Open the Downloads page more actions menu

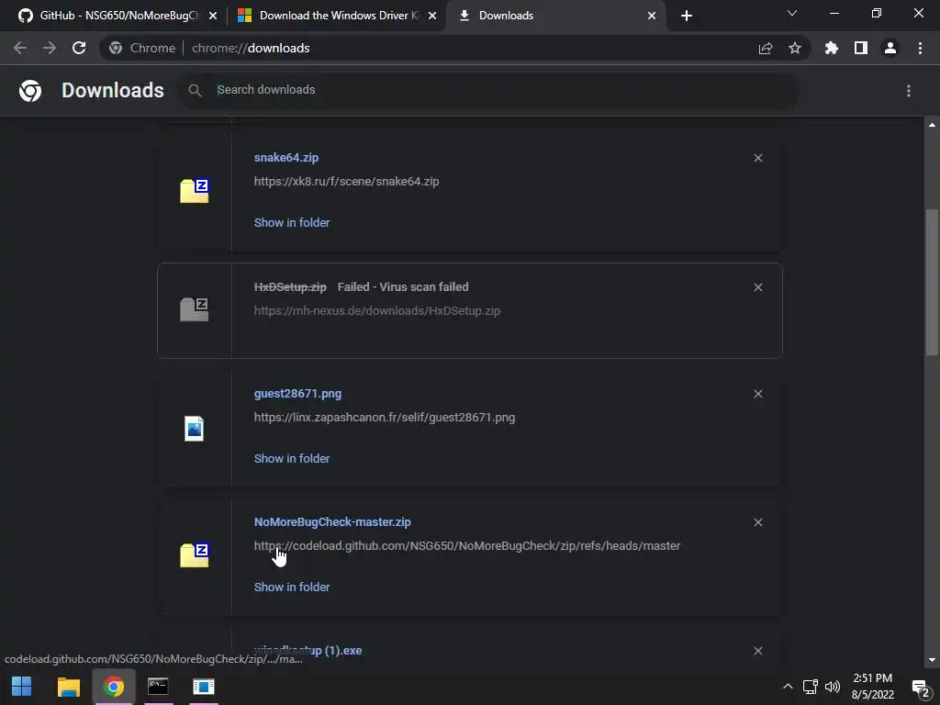click(909, 91)
